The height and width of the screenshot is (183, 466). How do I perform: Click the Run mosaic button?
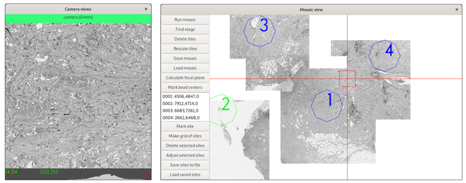[185, 20]
